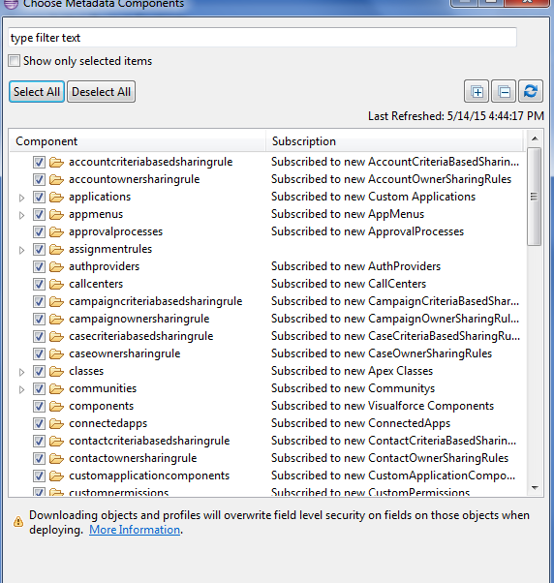Click 'Subscribed to new Visualforce Components' cell
The image size is (554, 583).
pyautogui.click(x=383, y=406)
